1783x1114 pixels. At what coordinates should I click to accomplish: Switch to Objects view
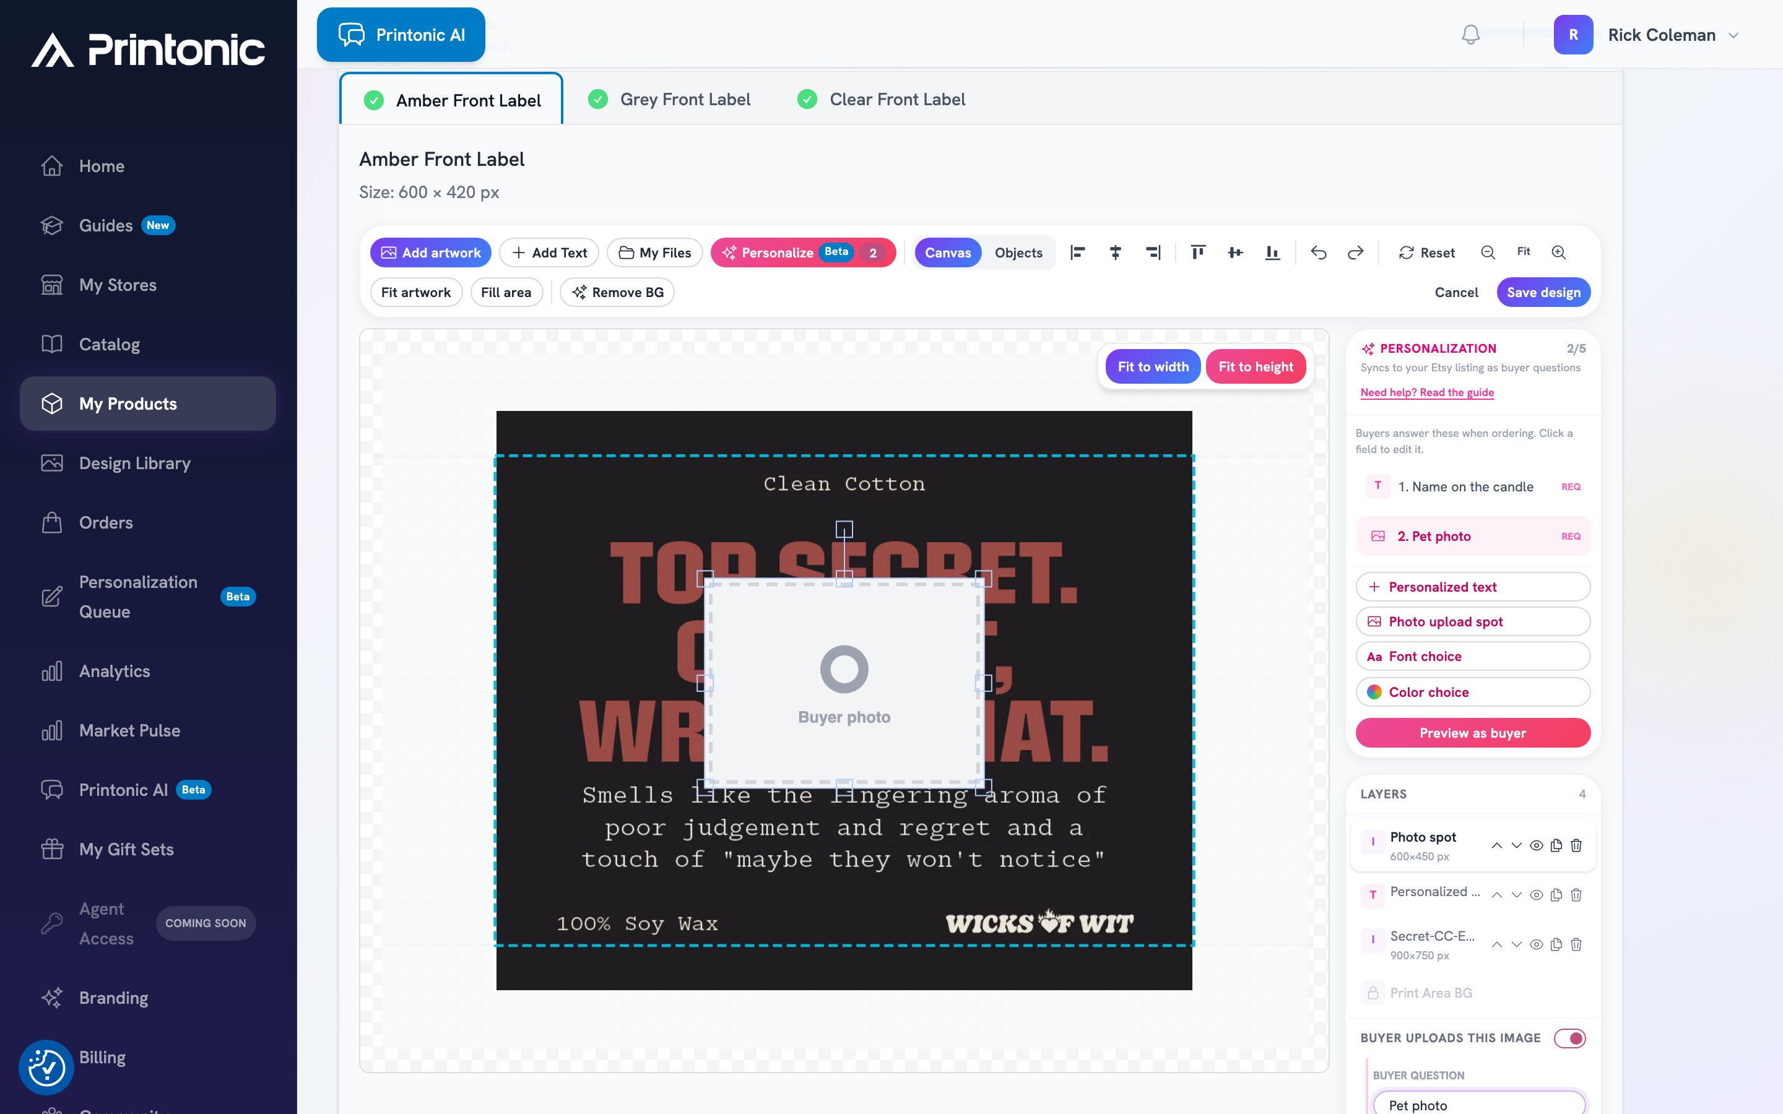(1018, 253)
